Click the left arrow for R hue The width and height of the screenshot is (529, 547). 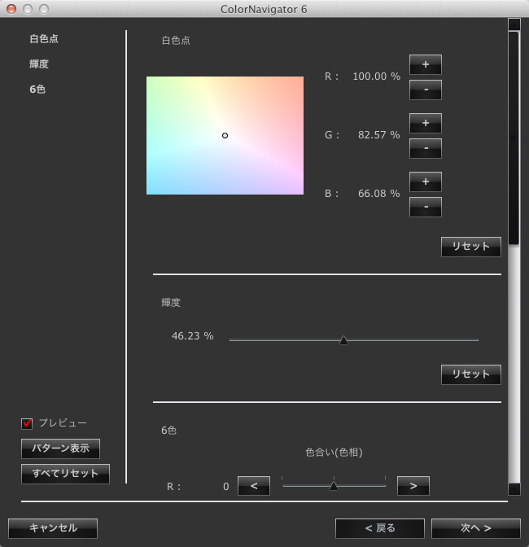point(253,486)
